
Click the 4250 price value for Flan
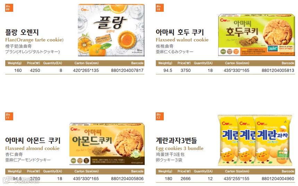click(x=35, y=71)
